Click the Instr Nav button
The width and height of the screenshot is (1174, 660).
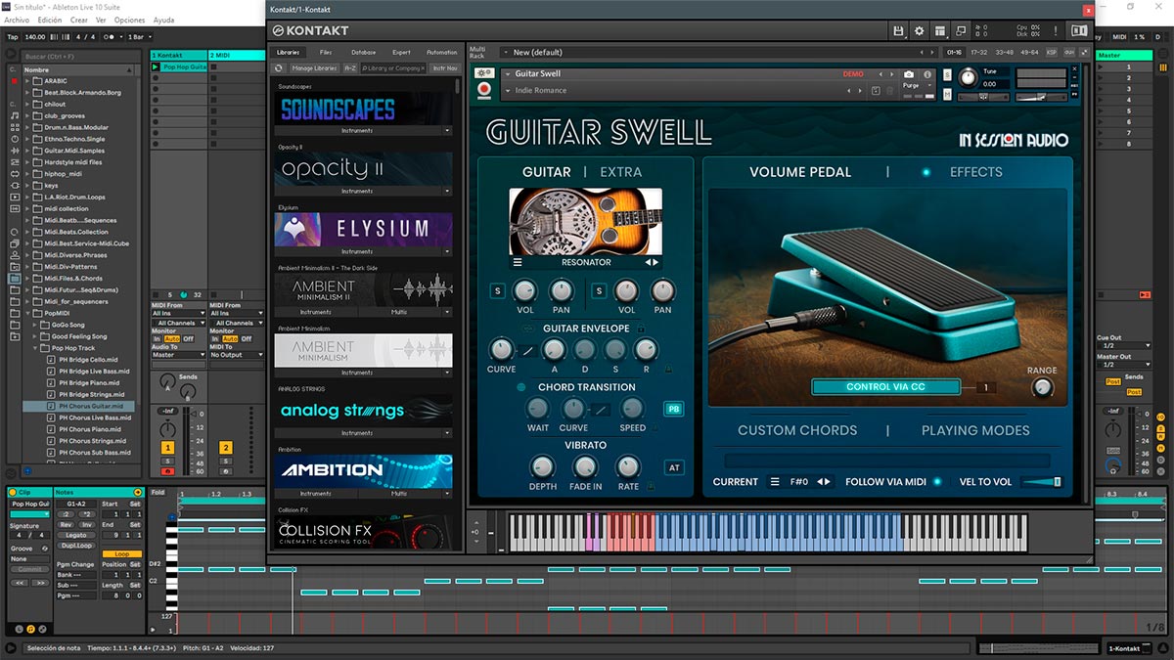[445, 68]
